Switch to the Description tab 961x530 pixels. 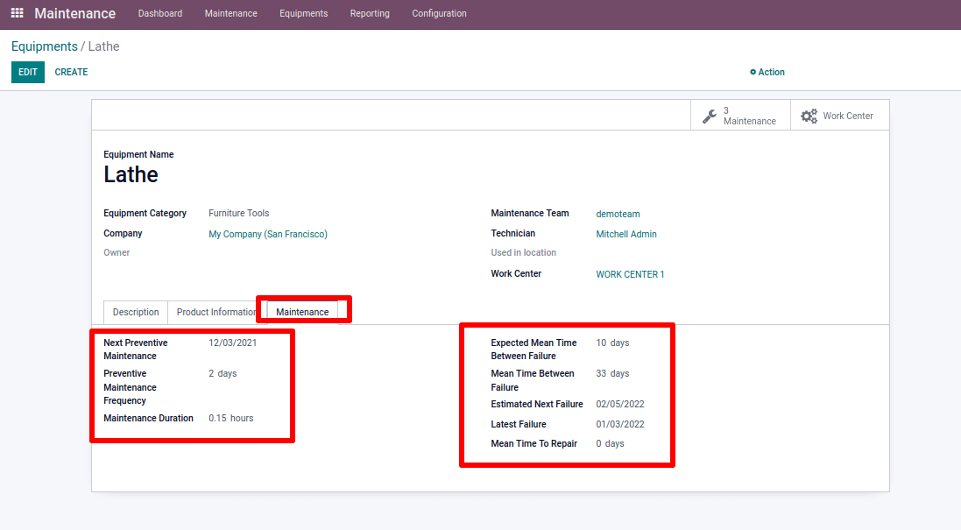(136, 312)
